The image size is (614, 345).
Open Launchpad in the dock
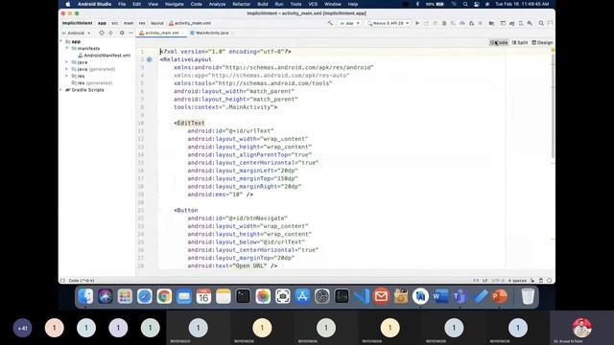125,296
